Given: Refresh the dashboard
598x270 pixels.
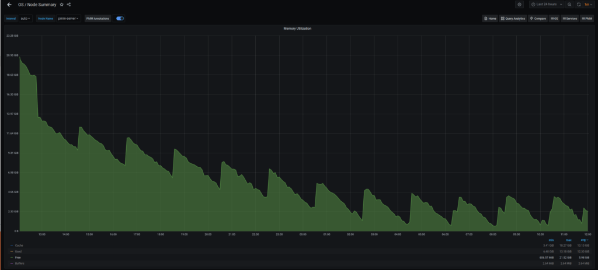Looking at the screenshot, I should [578, 4].
